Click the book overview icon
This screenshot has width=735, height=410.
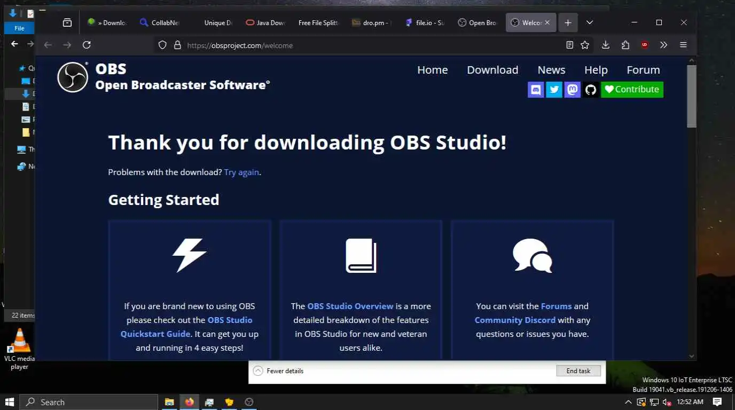point(361,256)
